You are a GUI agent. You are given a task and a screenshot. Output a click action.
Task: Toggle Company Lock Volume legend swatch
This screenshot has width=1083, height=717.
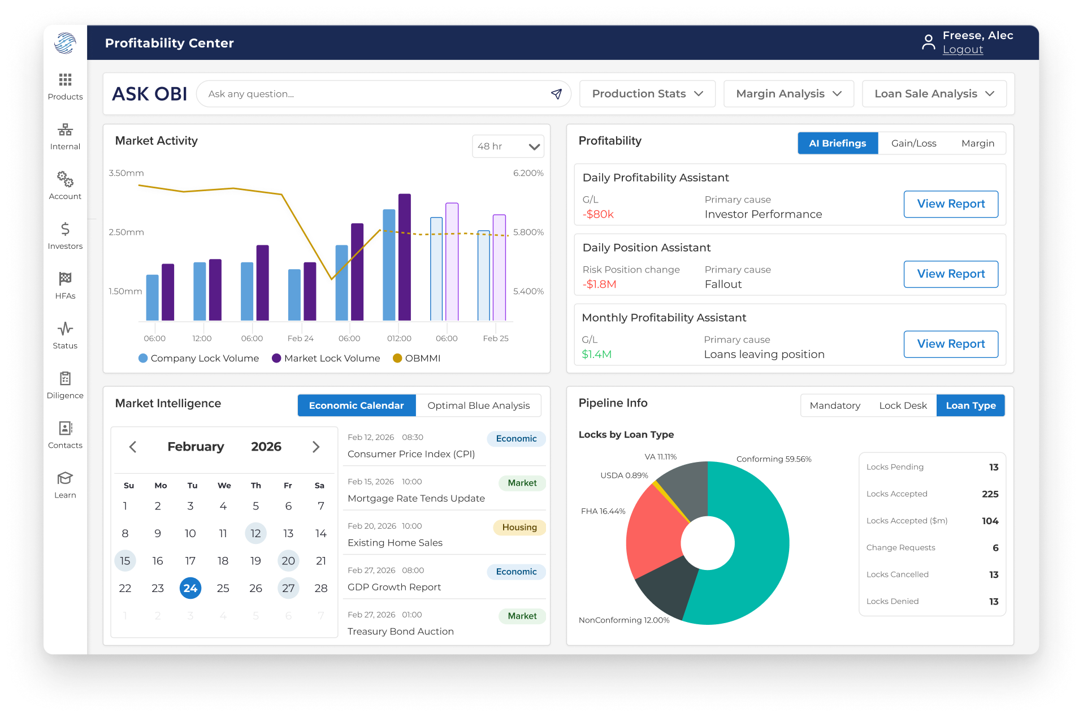pos(143,358)
